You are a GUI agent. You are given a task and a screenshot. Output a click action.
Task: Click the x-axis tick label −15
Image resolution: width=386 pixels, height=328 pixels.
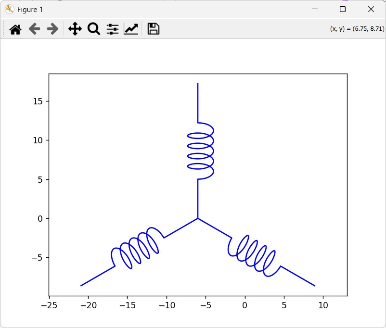128,305
